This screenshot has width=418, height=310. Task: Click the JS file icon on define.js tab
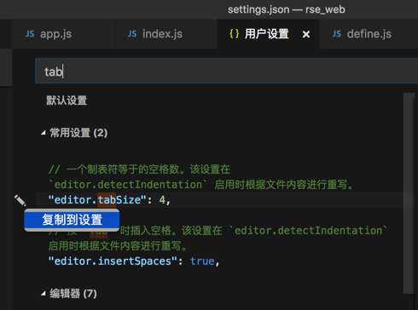point(337,34)
